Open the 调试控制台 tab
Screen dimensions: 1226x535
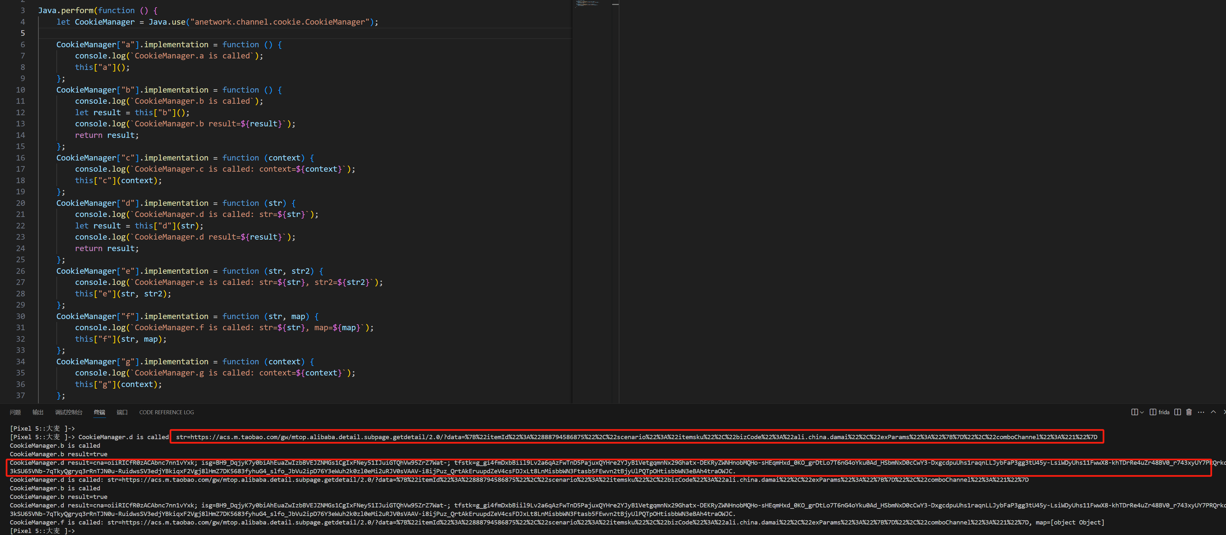pyautogui.click(x=69, y=412)
